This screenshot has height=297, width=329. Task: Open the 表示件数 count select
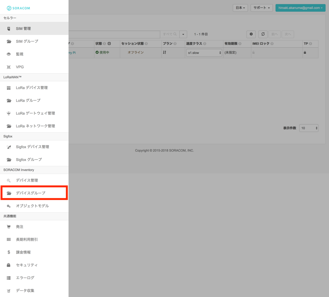pyautogui.click(x=309, y=128)
